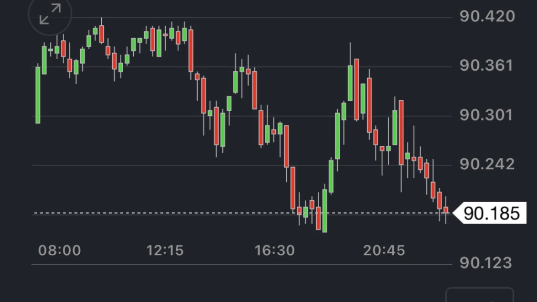Select the 90.420 price axis label

(x=487, y=17)
